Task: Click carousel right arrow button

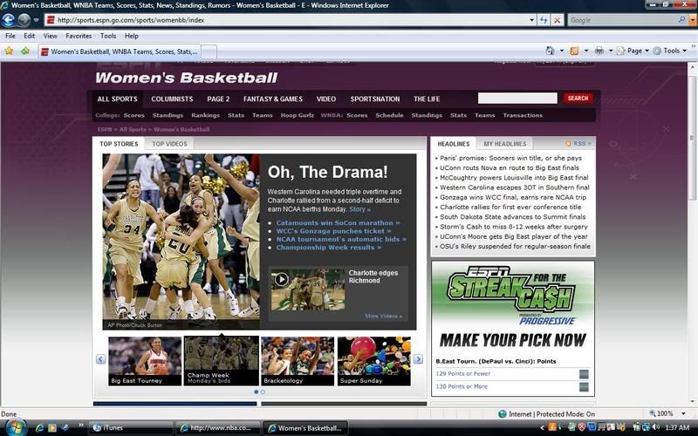Action: tap(418, 359)
